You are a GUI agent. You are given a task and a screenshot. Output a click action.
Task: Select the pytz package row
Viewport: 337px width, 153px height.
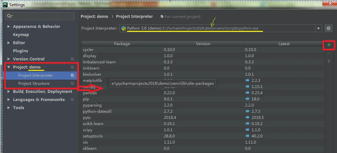pos(203,118)
